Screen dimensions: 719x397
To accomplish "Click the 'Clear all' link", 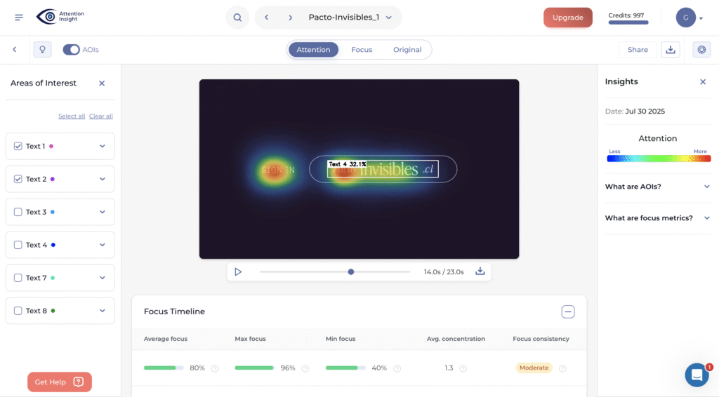I will (100, 116).
